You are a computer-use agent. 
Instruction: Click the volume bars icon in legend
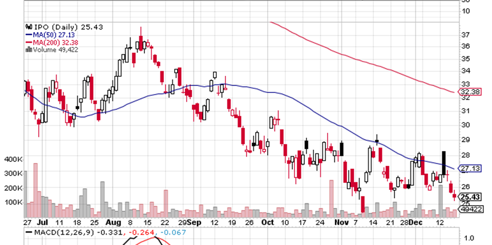click(x=27, y=50)
